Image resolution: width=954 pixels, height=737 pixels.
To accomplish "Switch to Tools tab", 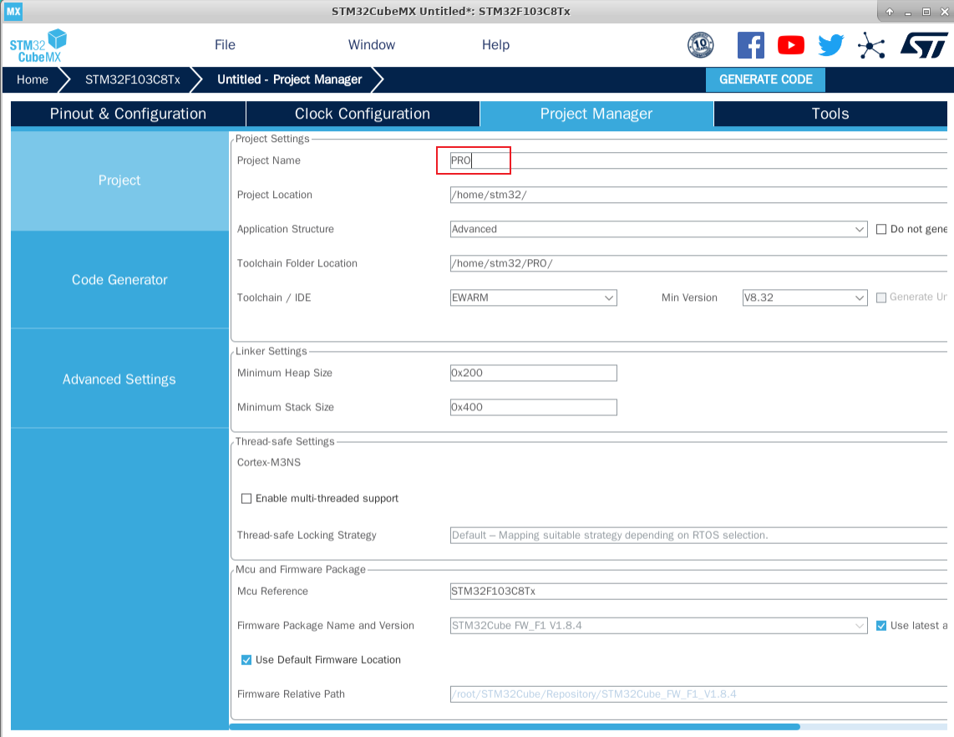I will click(830, 114).
